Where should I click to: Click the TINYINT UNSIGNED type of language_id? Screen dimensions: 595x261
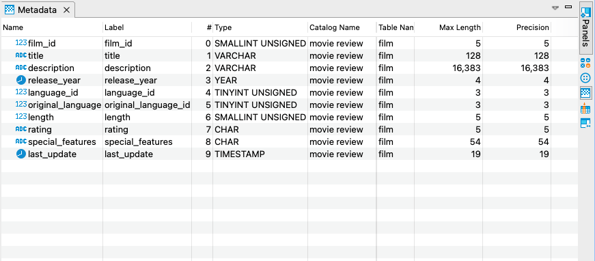point(255,93)
